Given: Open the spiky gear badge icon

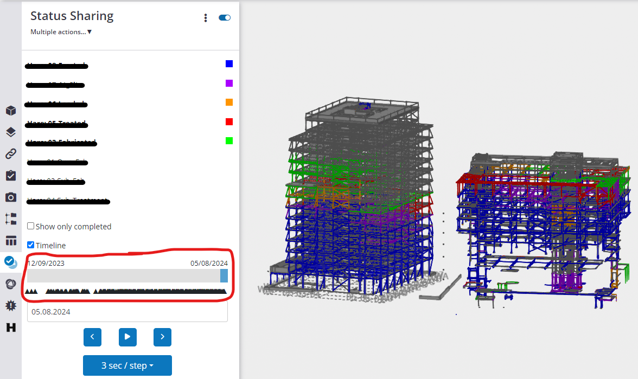Looking at the screenshot, I should pos(11,305).
